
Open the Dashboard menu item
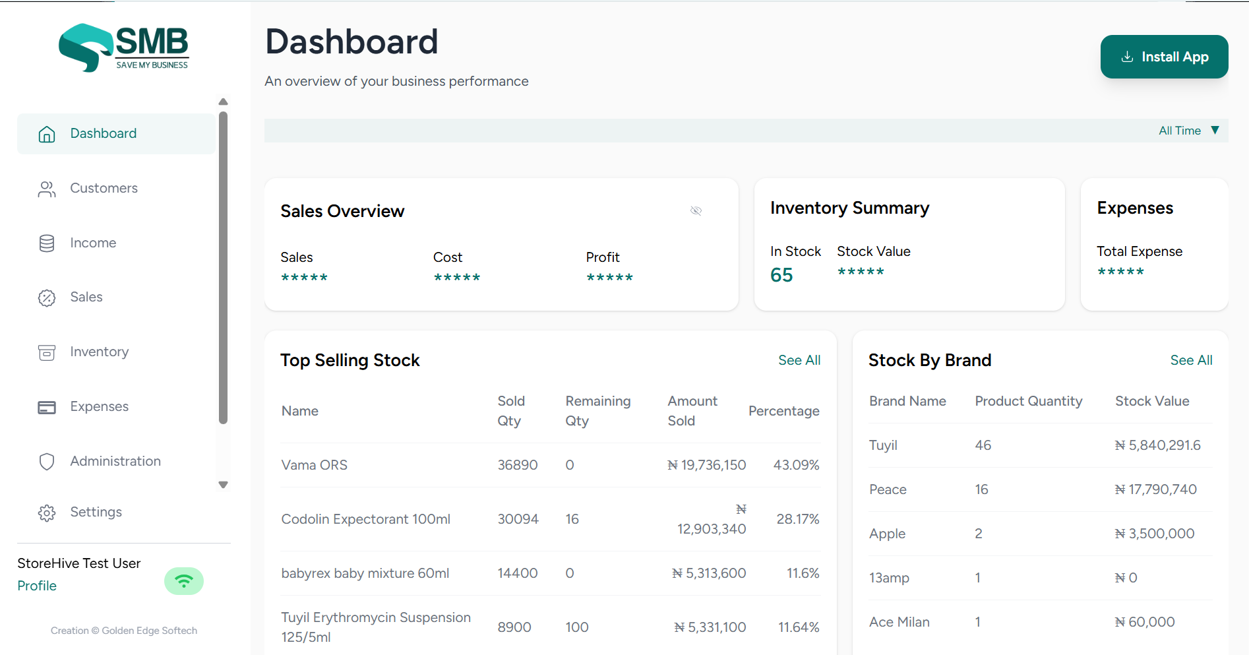[116, 134]
